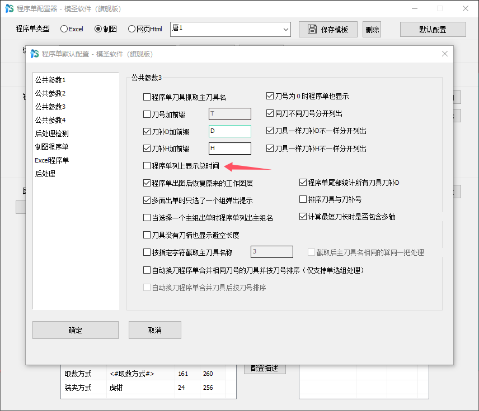The width and height of the screenshot is (479, 411).
Task: Uncheck 程序单出图后恢复原来的工作图层
Action: pos(147,183)
